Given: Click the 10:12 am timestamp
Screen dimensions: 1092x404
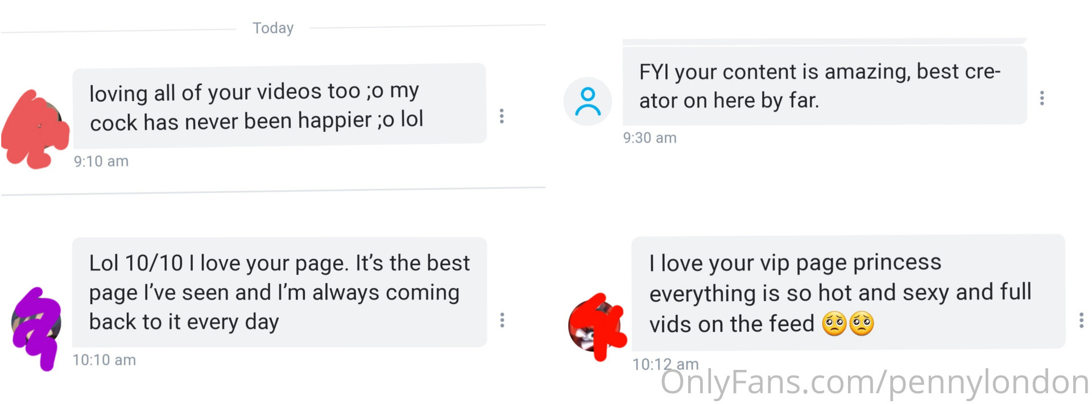Looking at the screenshot, I should click(x=665, y=364).
